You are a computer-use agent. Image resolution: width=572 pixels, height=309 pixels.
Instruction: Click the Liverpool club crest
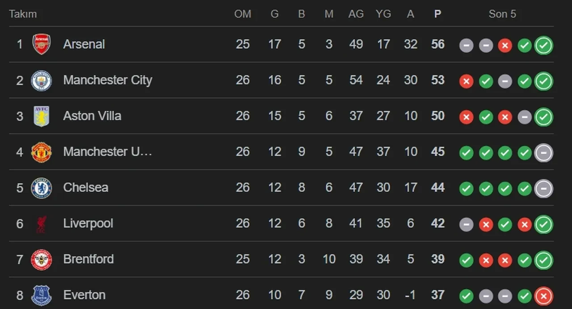(x=42, y=224)
